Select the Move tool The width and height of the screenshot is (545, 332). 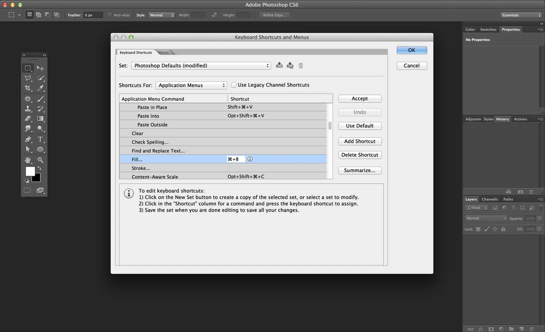40,68
